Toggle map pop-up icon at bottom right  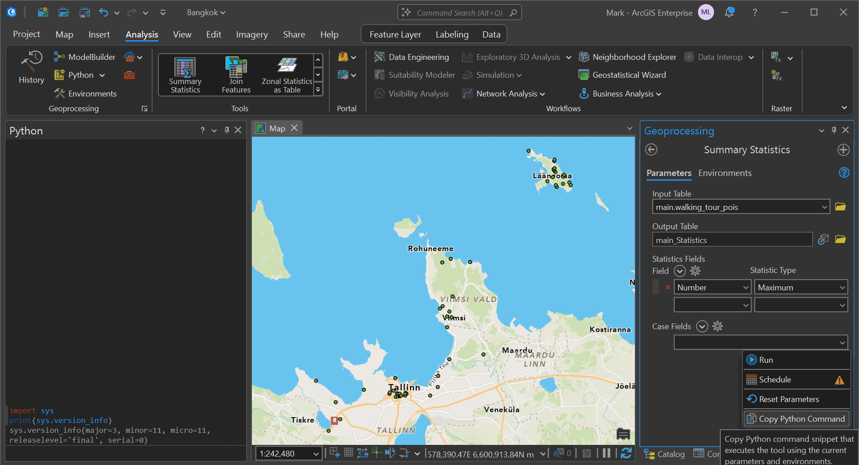point(623,434)
